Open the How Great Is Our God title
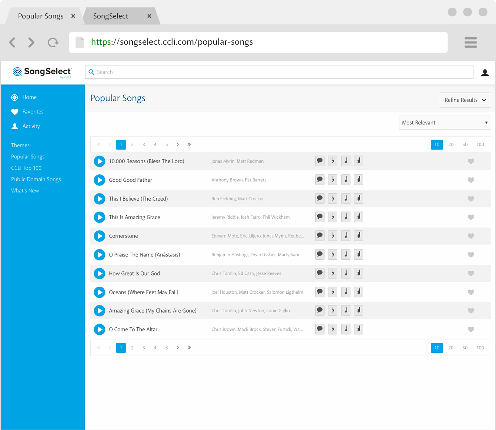 pyautogui.click(x=134, y=274)
